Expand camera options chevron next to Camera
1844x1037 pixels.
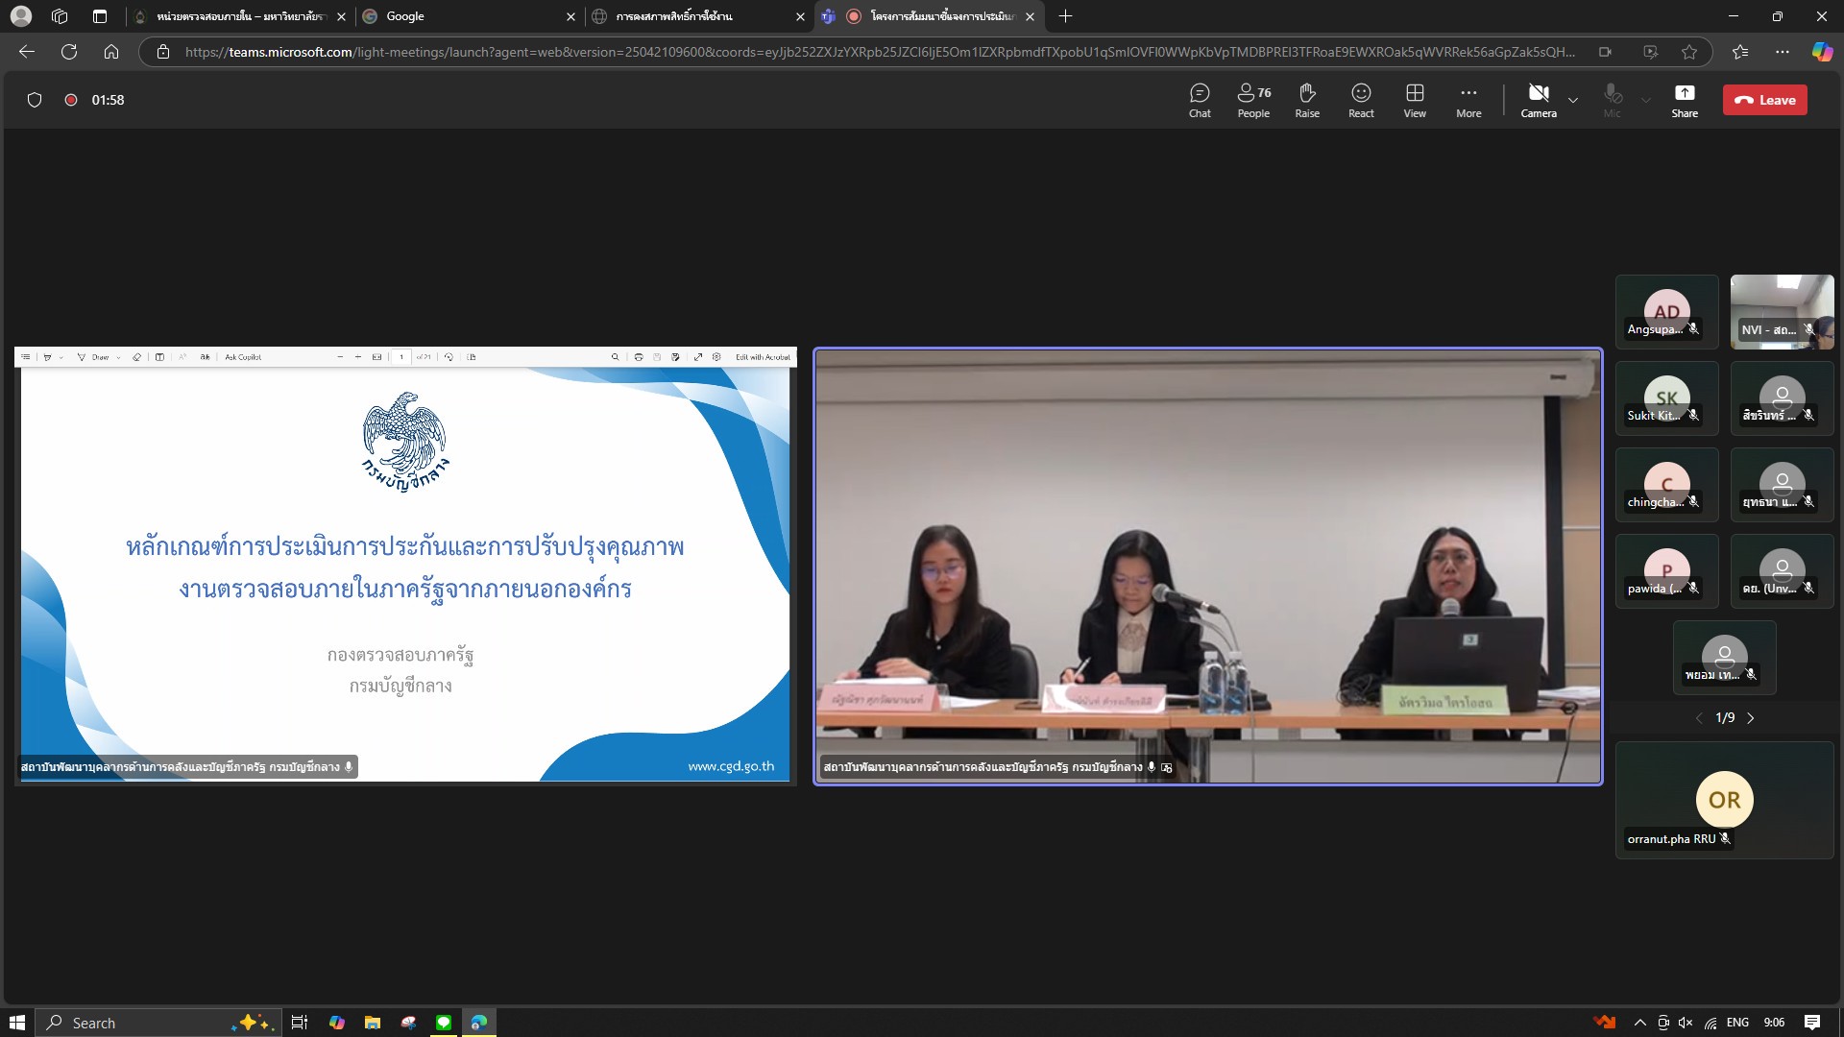click(x=1573, y=100)
